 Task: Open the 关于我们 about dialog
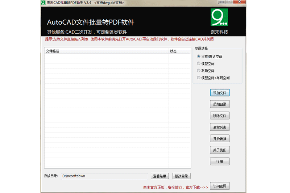(220, 150)
